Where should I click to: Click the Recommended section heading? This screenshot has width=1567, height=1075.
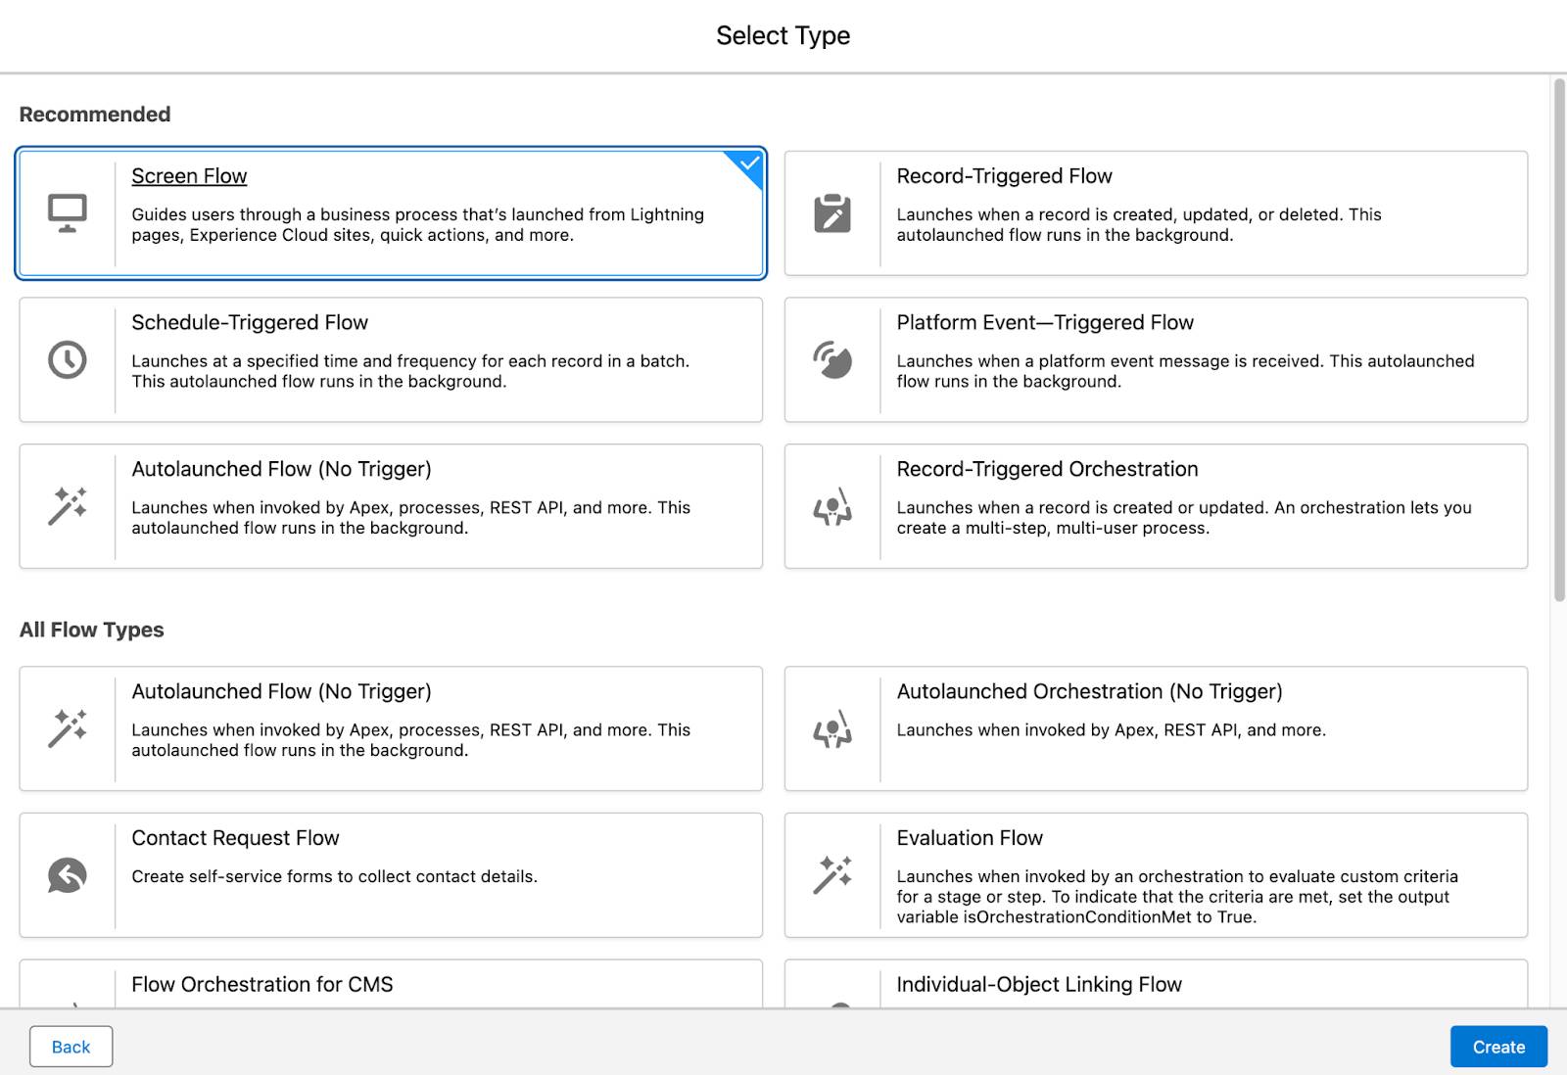coord(95,115)
